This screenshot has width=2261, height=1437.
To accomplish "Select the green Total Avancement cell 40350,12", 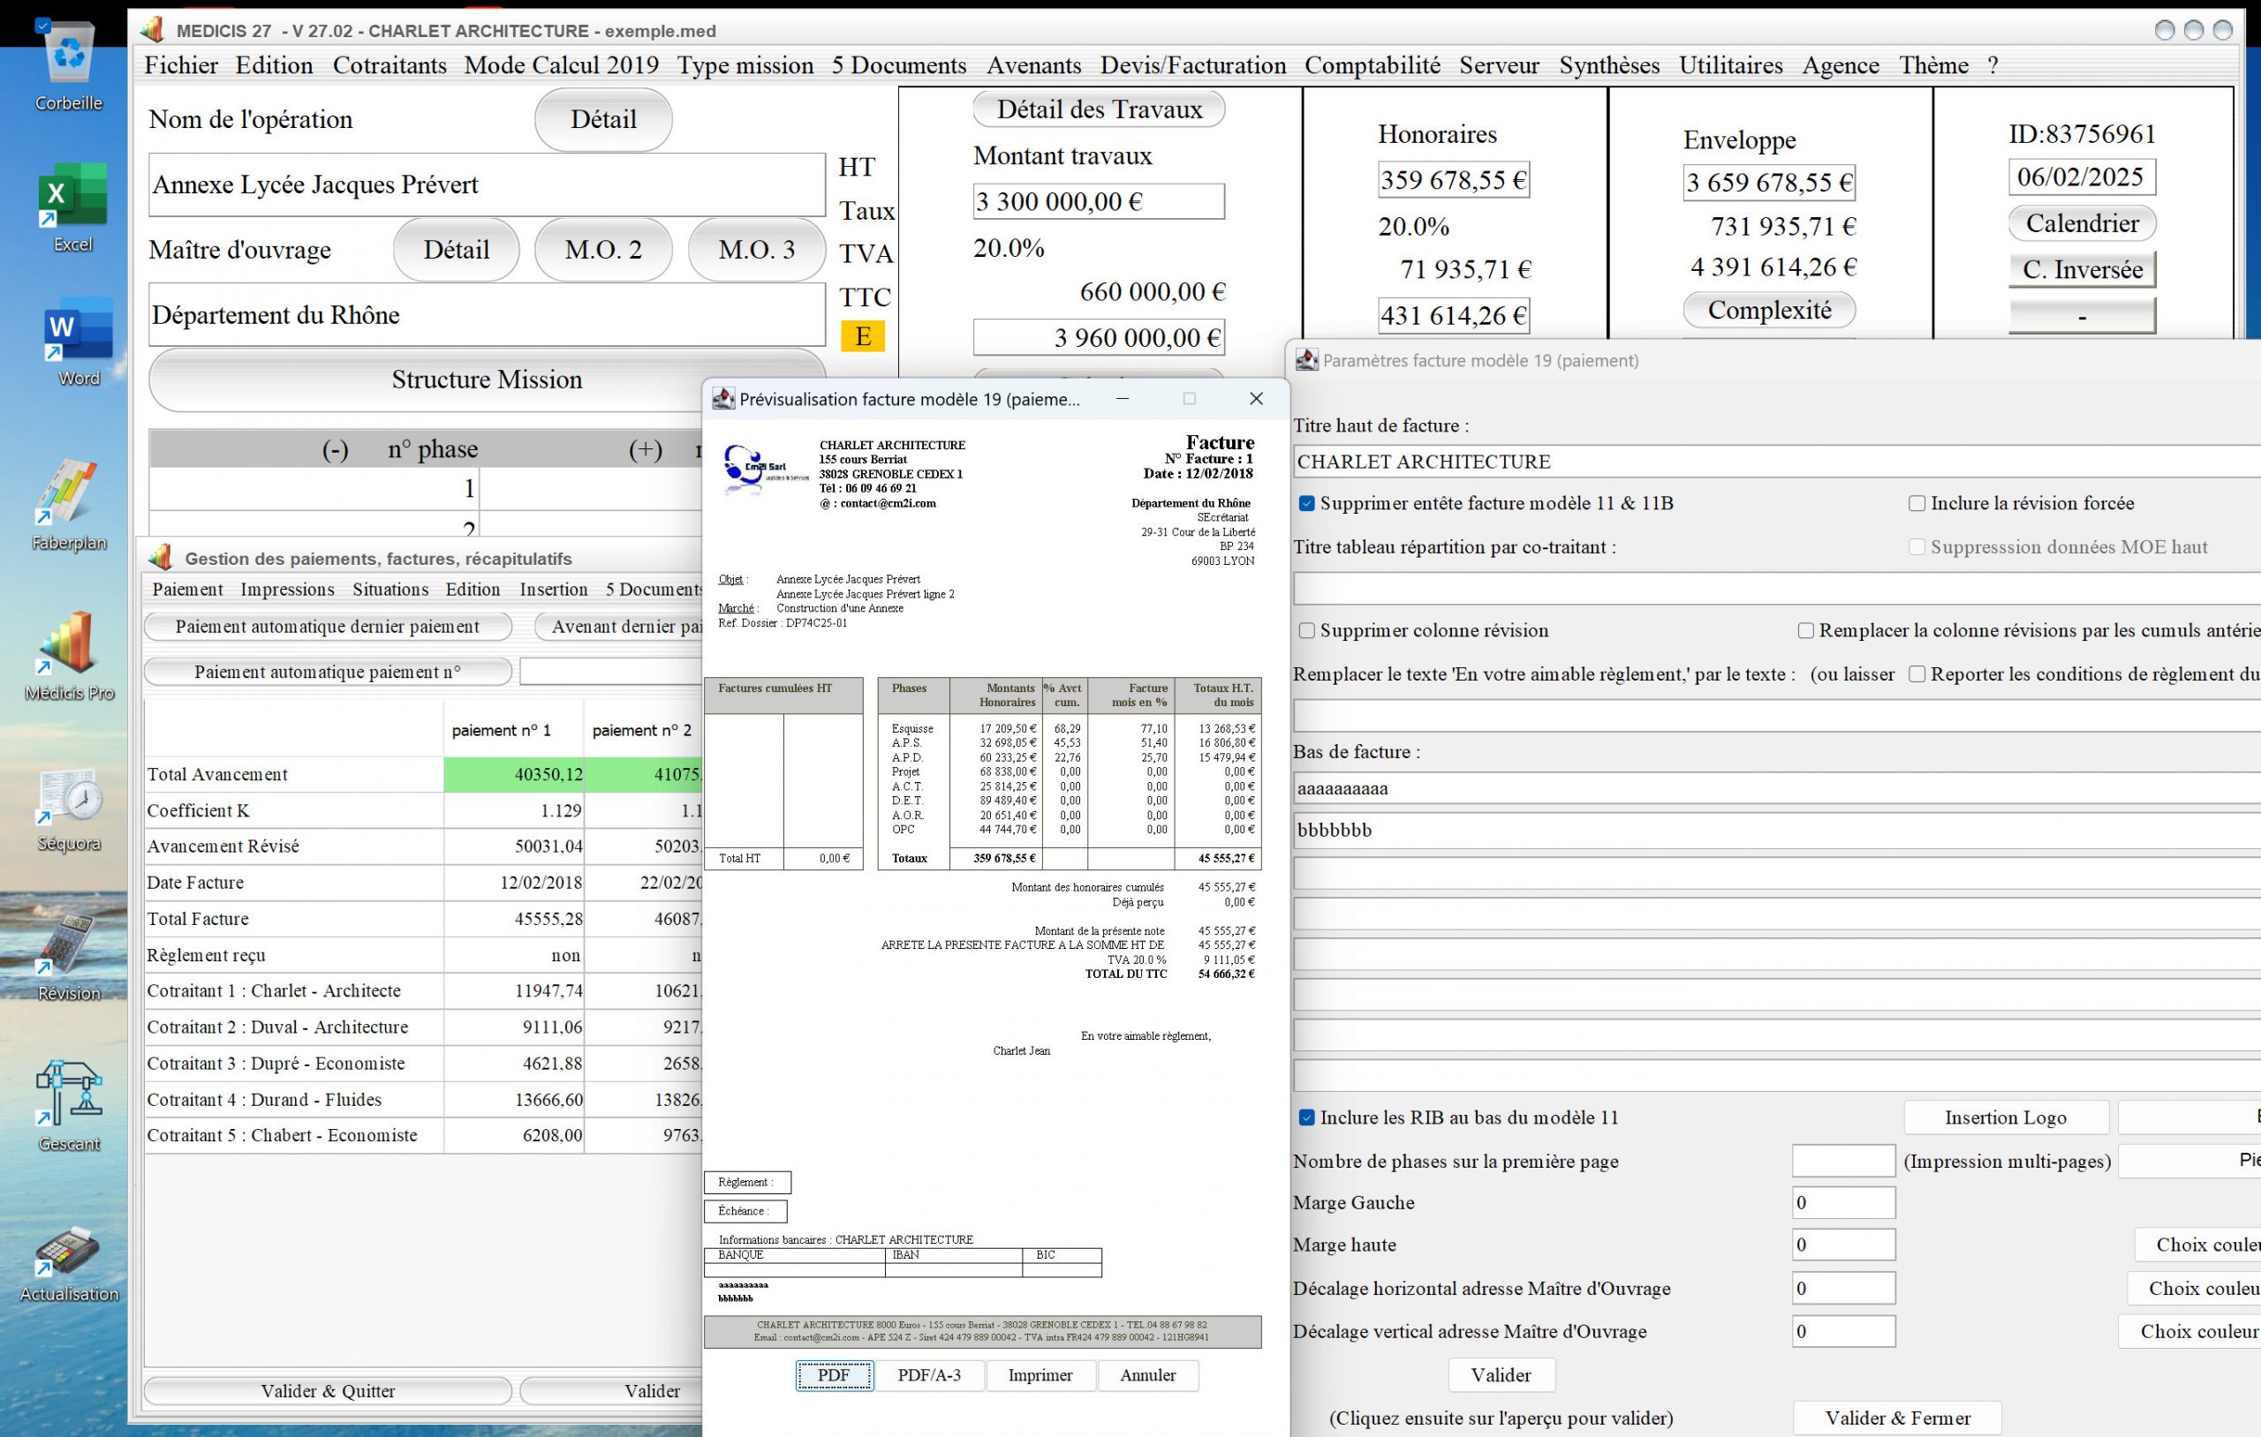I will [514, 774].
